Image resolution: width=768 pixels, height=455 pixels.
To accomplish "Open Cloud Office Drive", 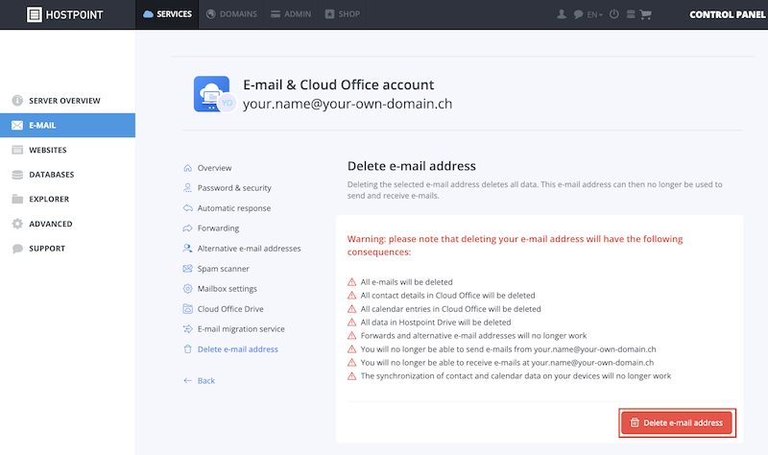I will point(224,309).
